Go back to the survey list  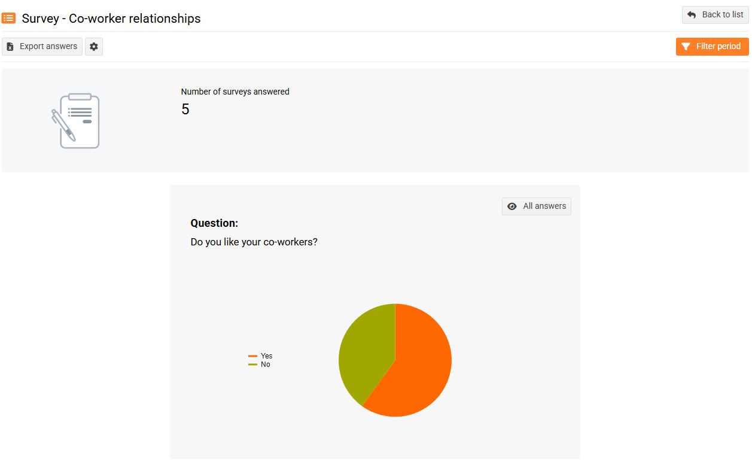[715, 15]
